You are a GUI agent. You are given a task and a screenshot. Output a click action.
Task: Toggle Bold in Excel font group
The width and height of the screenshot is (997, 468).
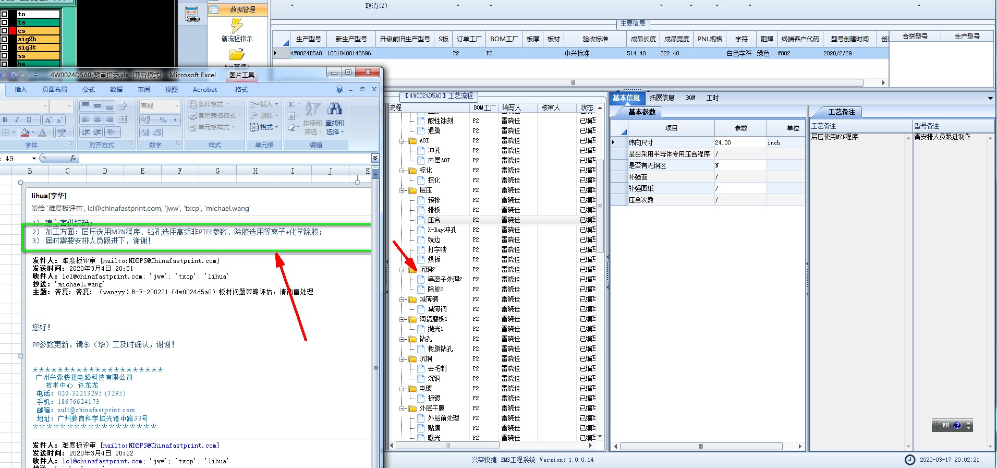[5, 119]
